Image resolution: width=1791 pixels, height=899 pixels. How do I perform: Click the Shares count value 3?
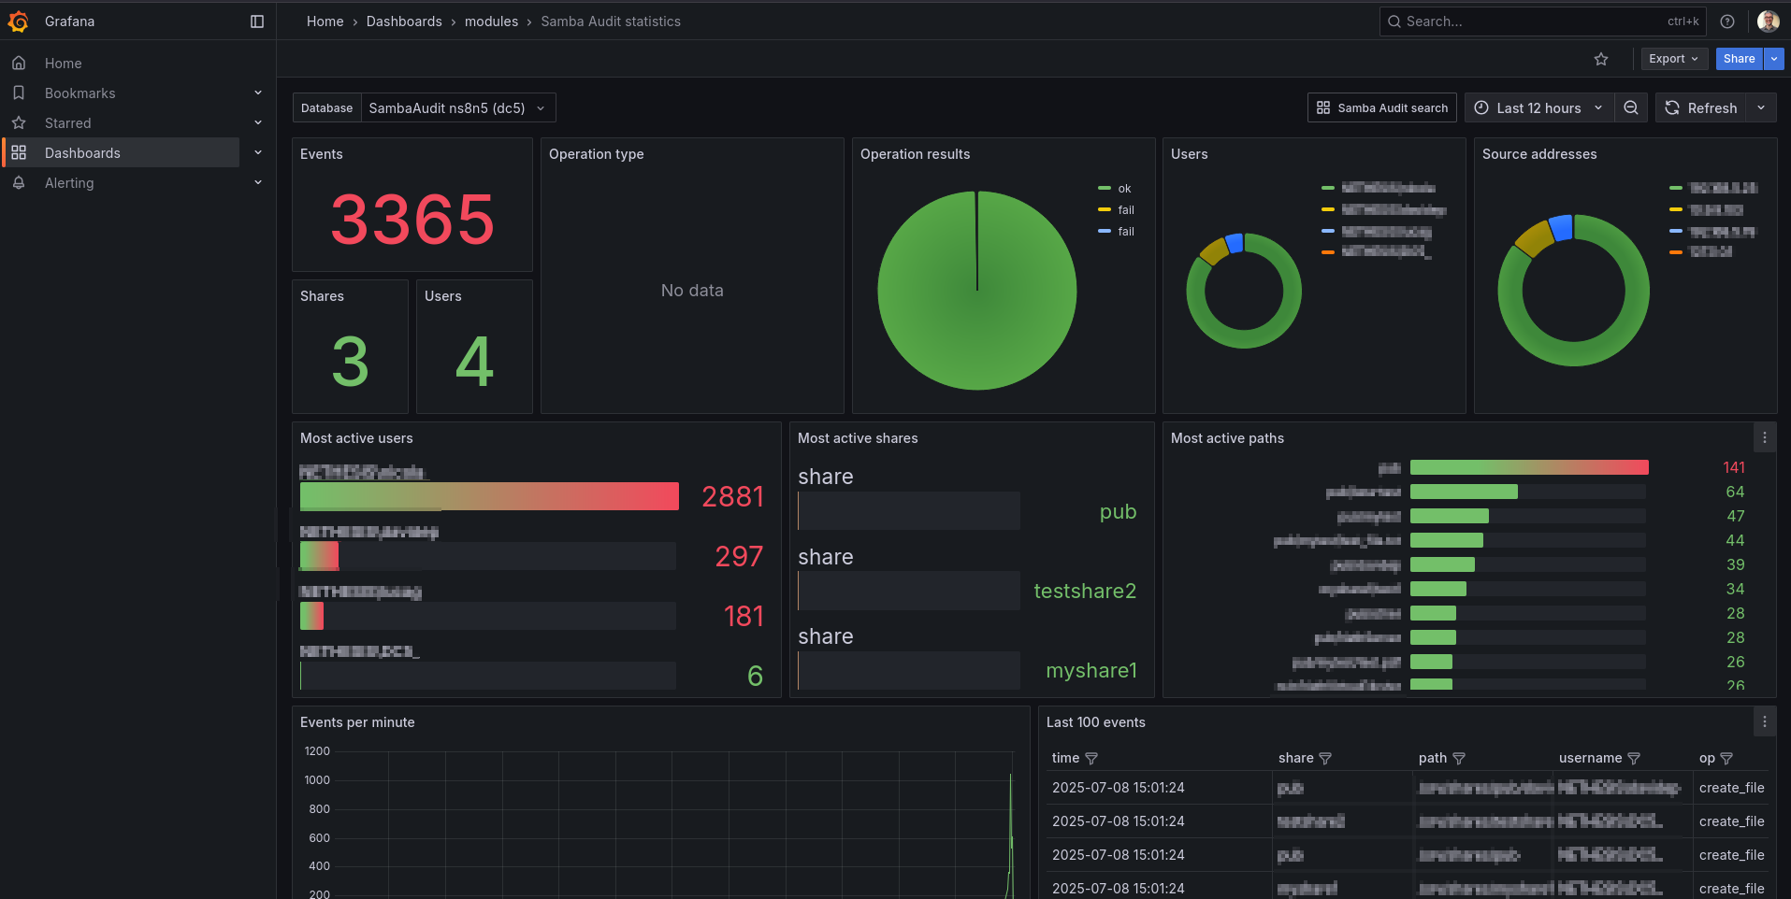[351, 362]
